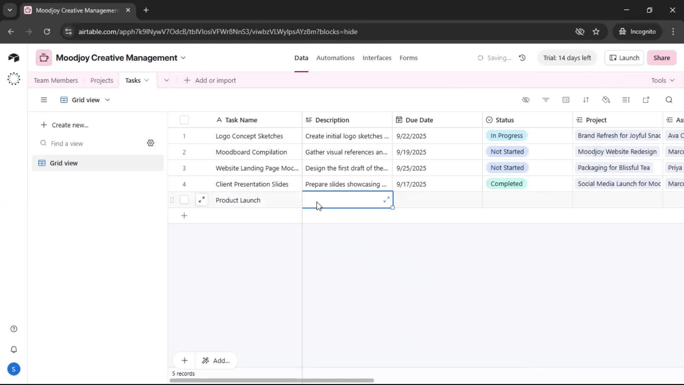Click the Launch button

(x=624, y=58)
